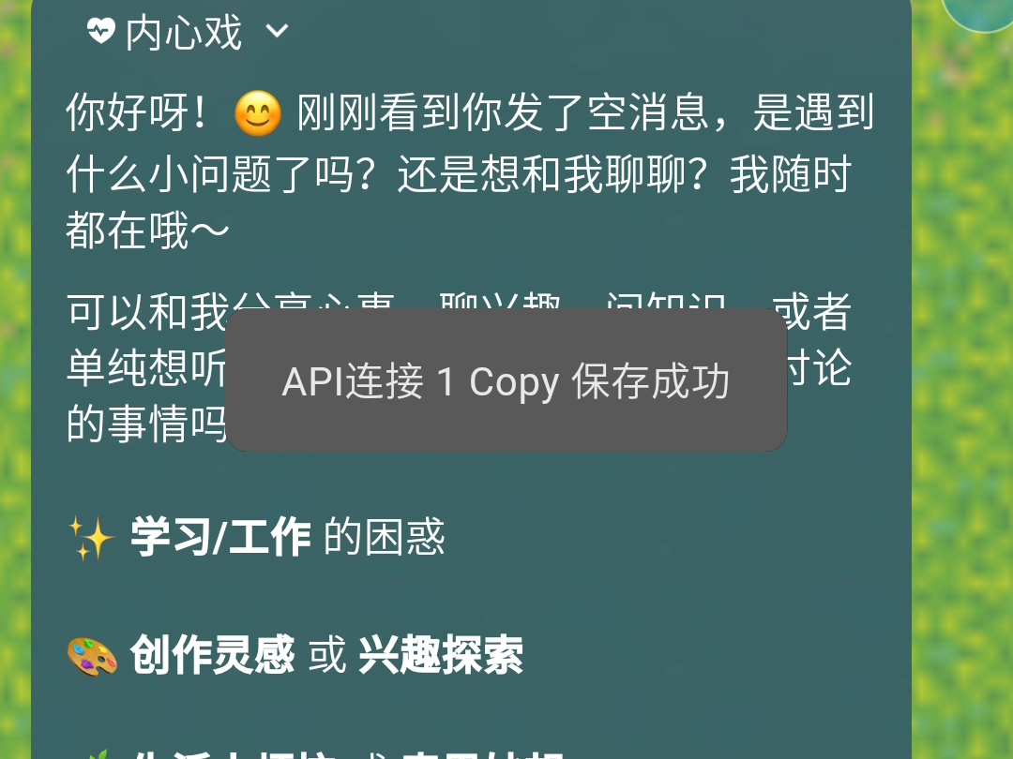1013x759 pixels.
Task: Click the word 或 between bold phrases
Action: tap(327, 656)
